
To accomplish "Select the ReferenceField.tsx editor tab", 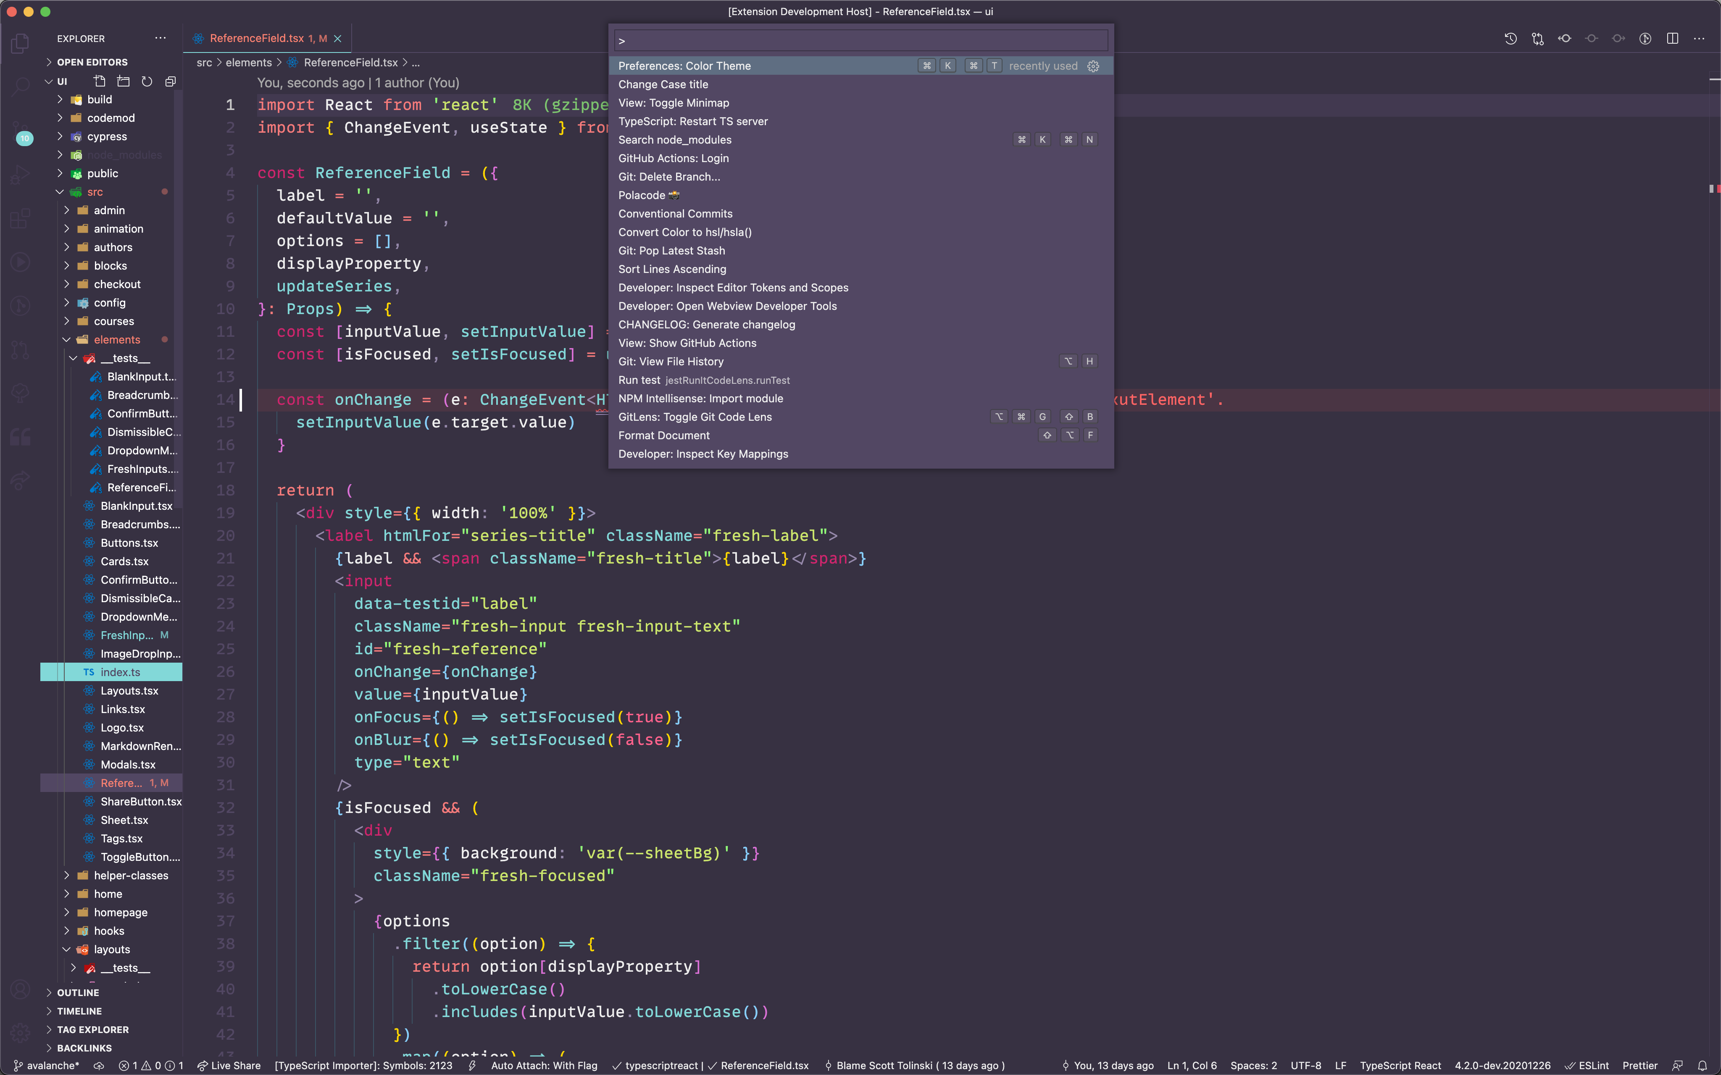I will (x=267, y=38).
